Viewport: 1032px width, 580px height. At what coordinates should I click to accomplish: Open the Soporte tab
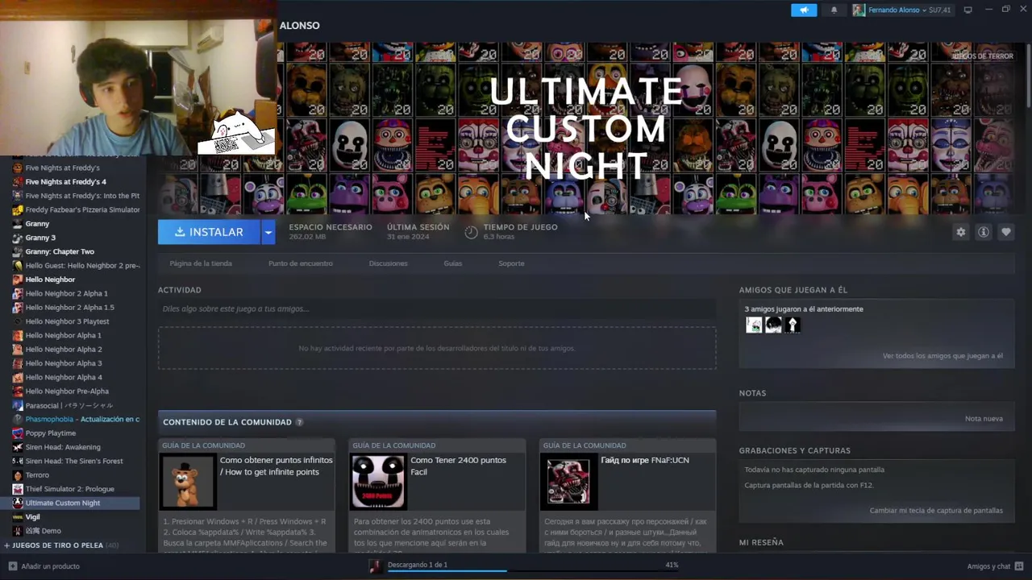pos(511,263)
